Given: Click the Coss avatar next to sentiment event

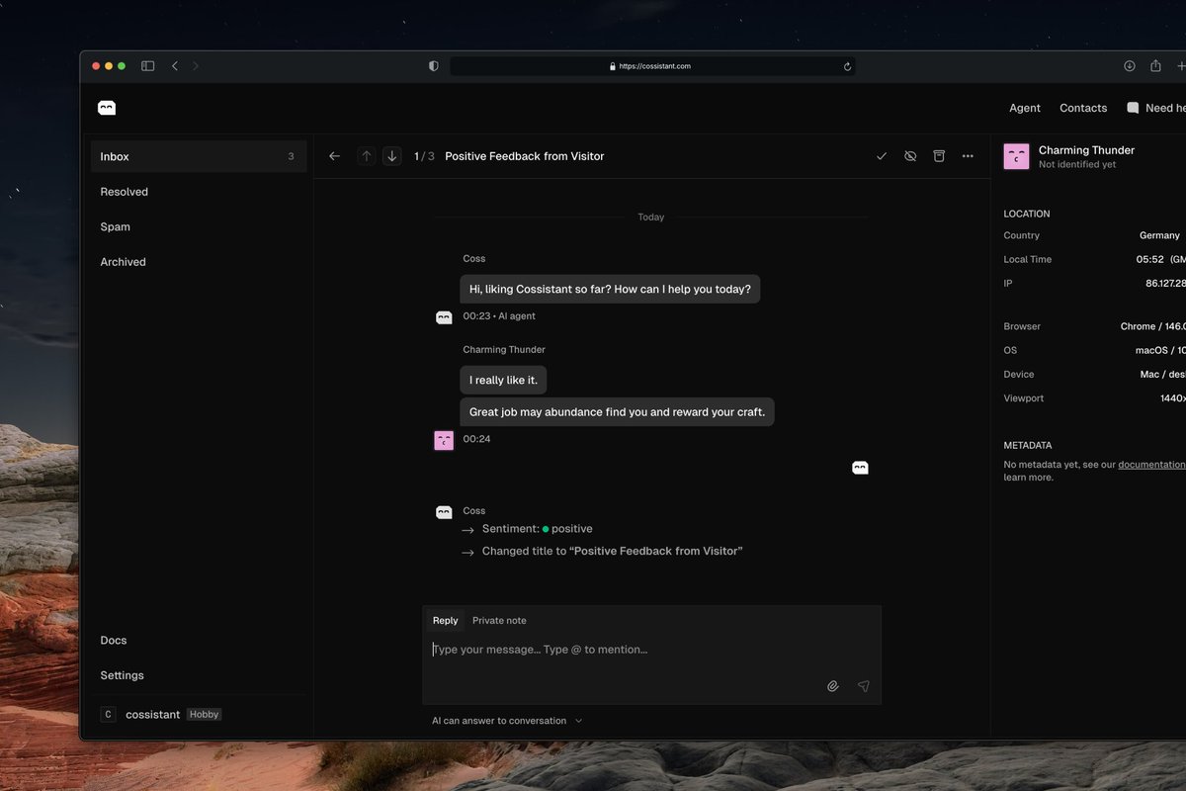Looking at the screenshot, I should [444, 512].
